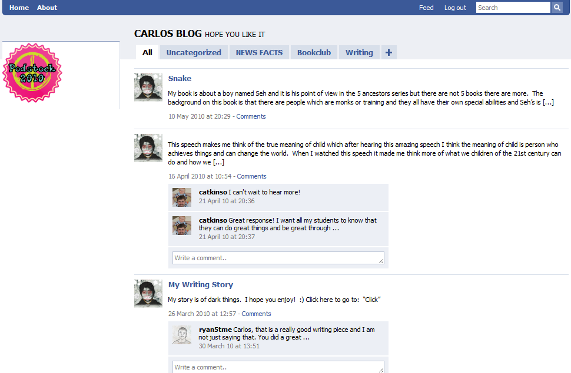Select the Bookclub tab
Viewport: 571px width, 373px height.
(314, 52)
